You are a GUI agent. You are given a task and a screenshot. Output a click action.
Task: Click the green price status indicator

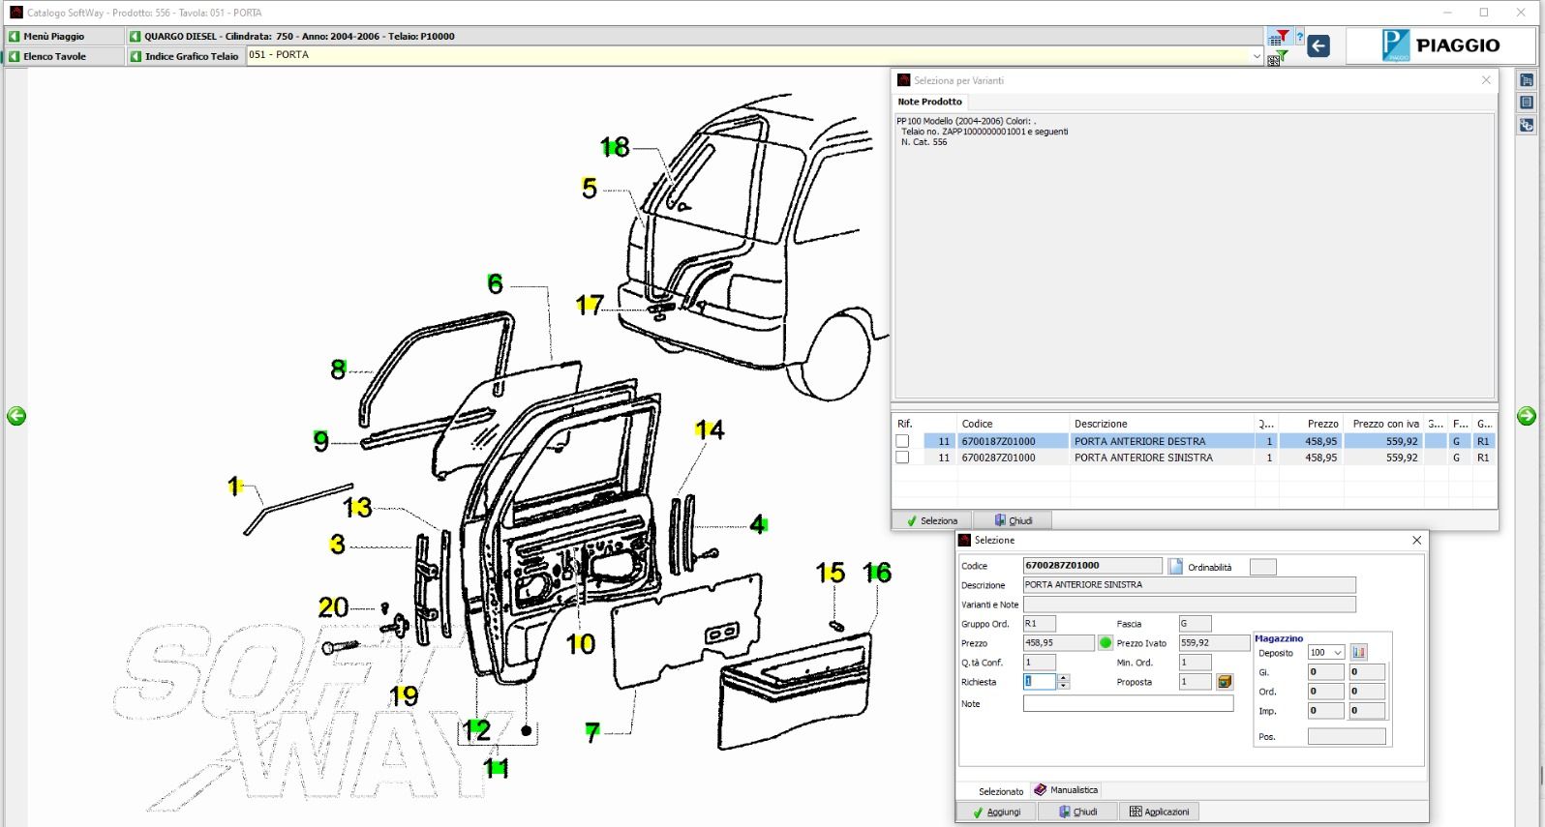coord(1106,643)
